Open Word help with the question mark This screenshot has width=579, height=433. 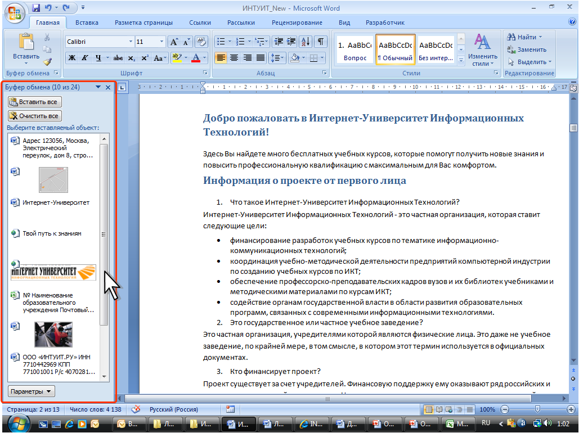572,21
